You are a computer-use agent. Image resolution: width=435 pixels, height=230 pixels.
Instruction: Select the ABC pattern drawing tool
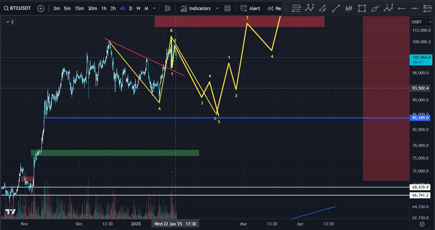(310, 8)
